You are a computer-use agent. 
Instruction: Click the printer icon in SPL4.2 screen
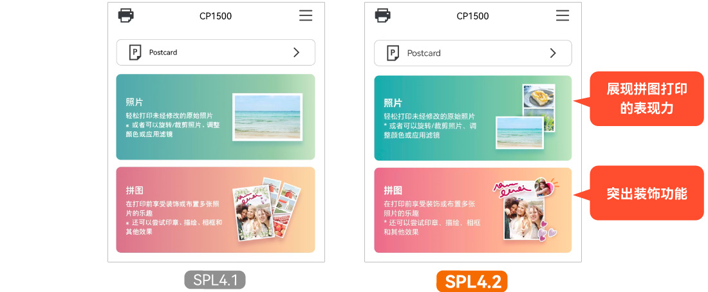[383, 15]
